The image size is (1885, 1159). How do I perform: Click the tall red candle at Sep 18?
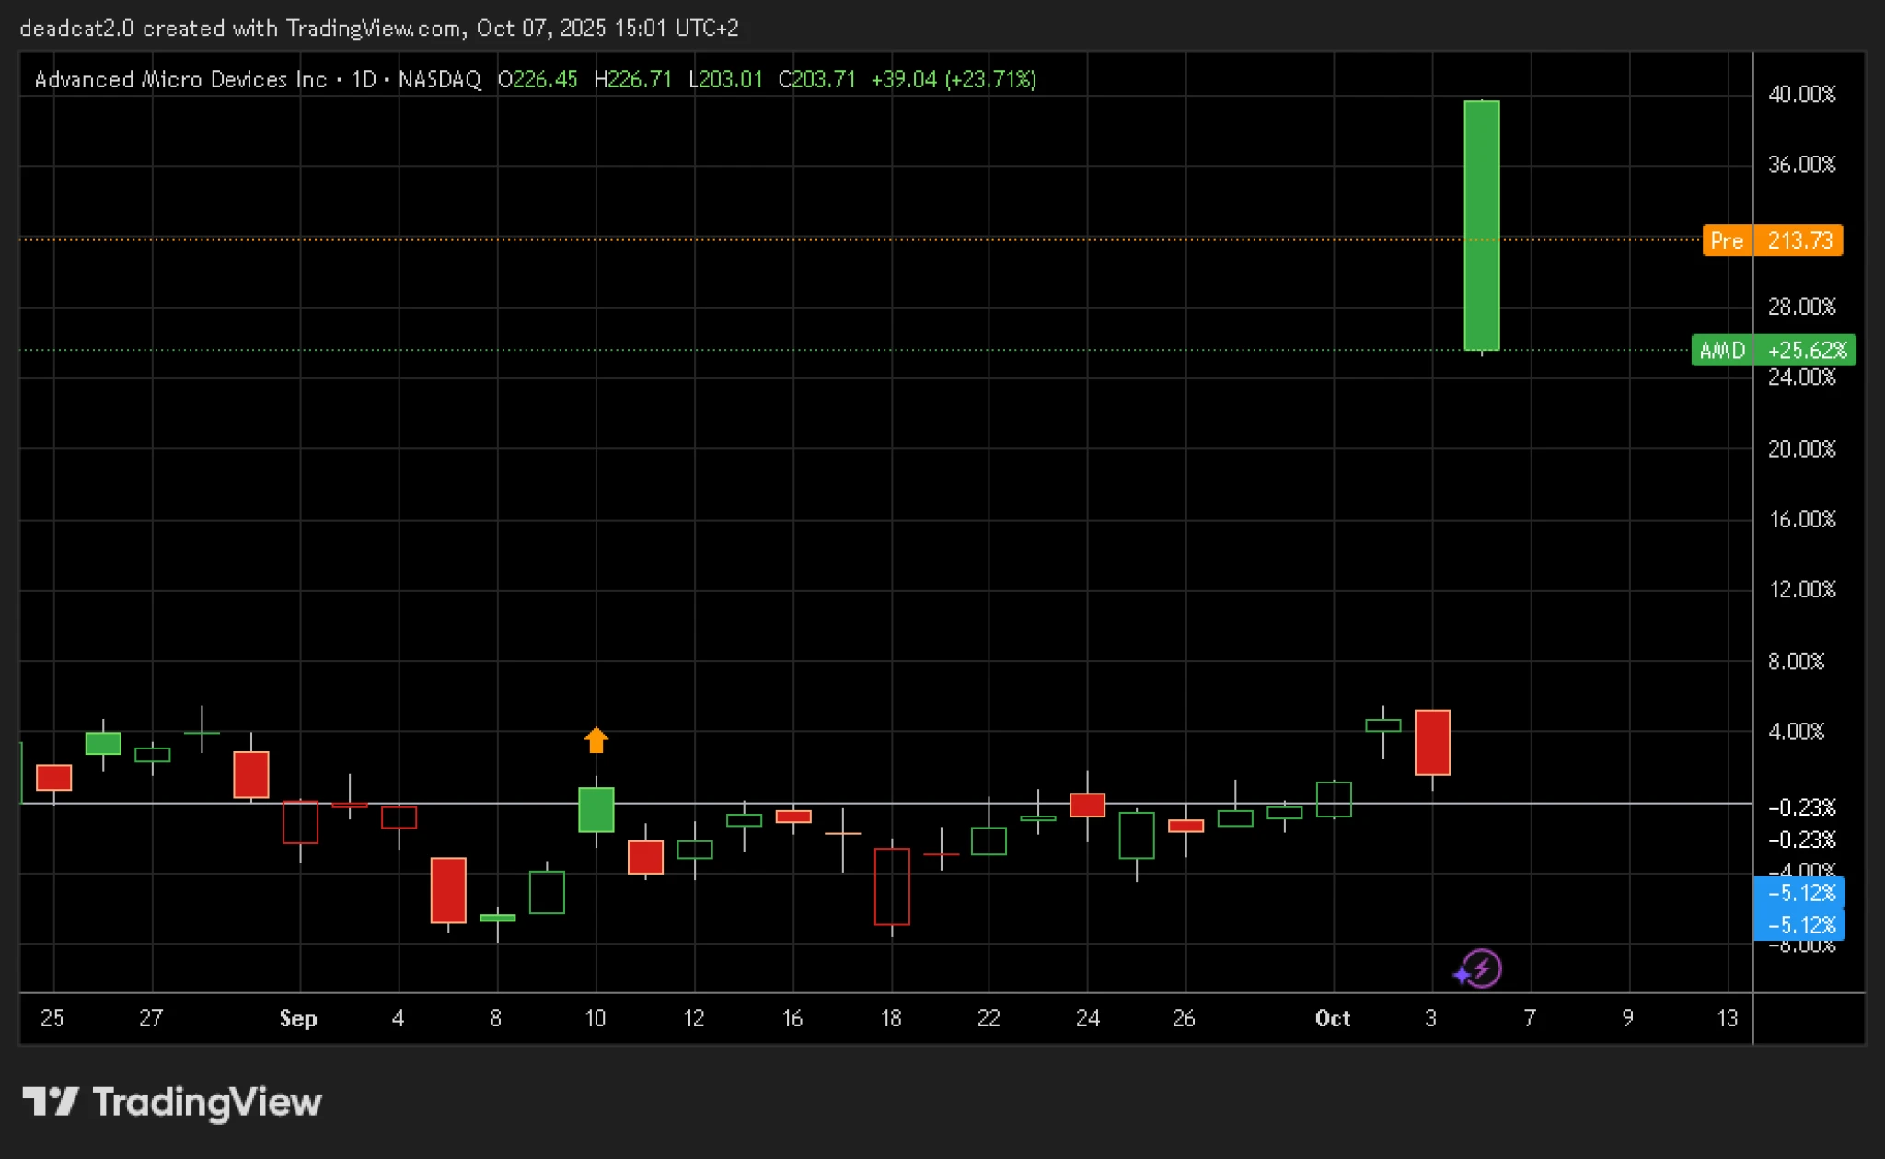(891, 886)
